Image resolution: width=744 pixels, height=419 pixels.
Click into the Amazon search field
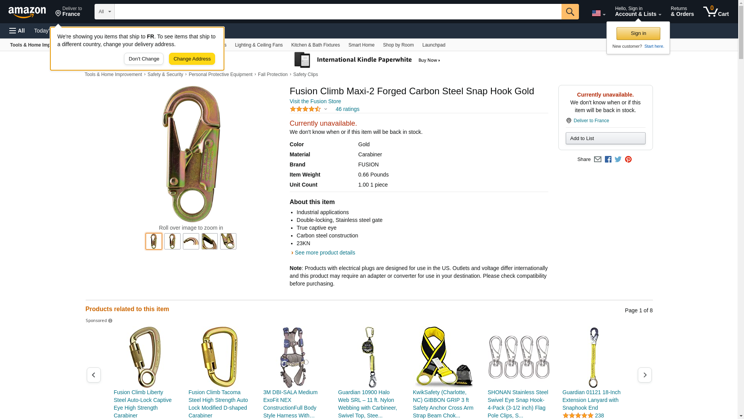338,12
